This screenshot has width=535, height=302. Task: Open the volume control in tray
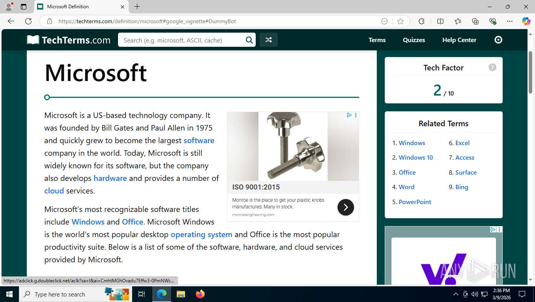475,294
